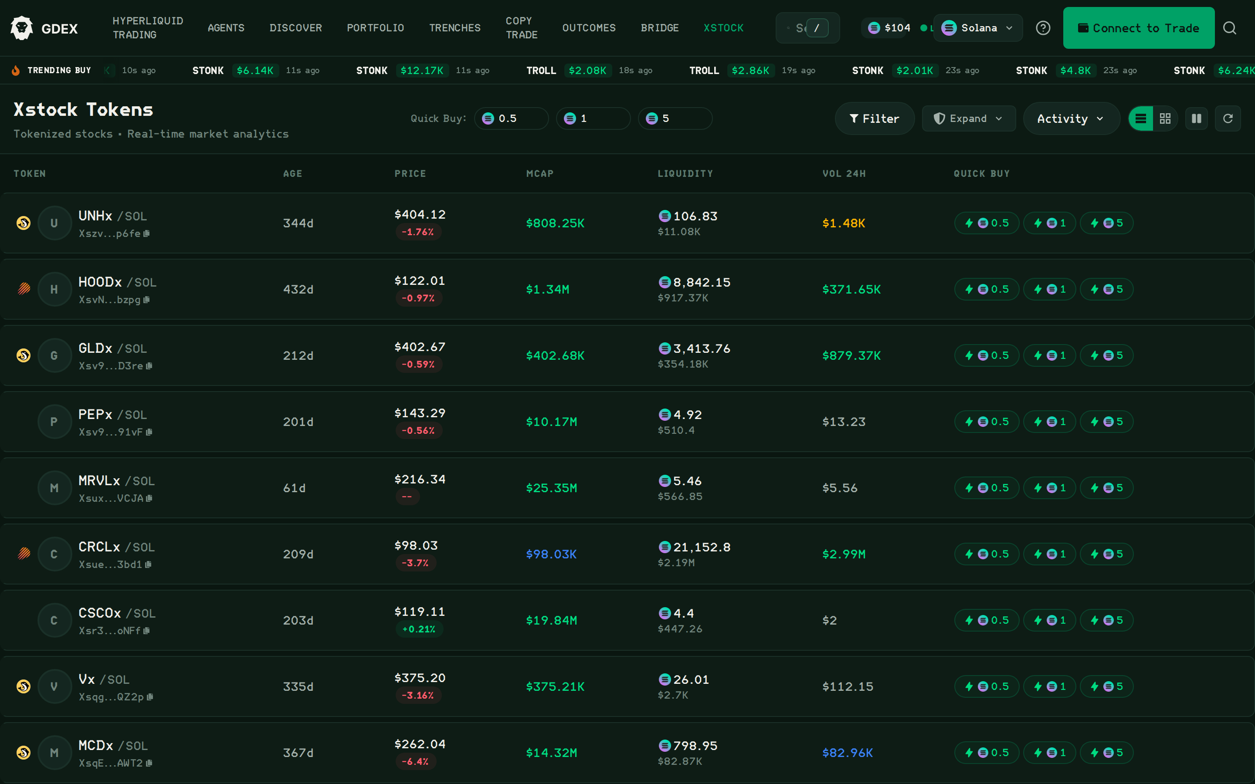This screenshot has width=1255, height=784.
Task: Edit the 0.5 quick buy preset field
Action: tap(511, 119)
